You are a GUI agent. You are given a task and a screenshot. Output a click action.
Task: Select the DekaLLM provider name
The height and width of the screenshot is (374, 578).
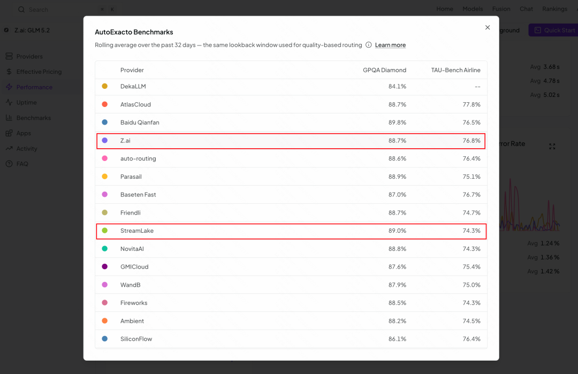click(x=133, y=86)
